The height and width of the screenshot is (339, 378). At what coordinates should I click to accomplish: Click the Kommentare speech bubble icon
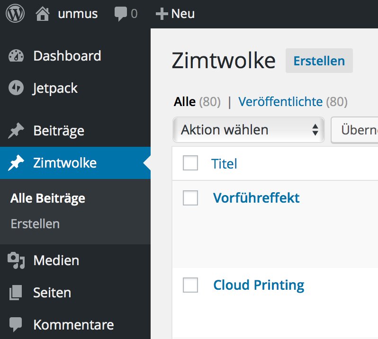coord(16,325)
